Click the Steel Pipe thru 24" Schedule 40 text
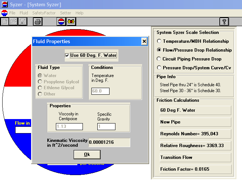This screenshot has height=188, width=242. tap(190, 85)
